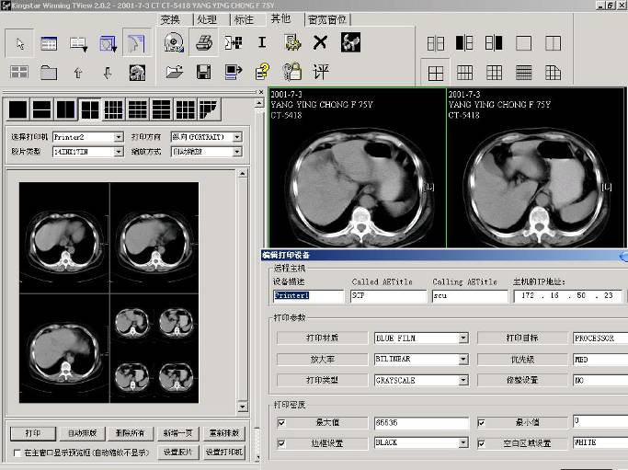Click the 65535 maximum value field
The image size is (628, 470).
pos(421,423)
